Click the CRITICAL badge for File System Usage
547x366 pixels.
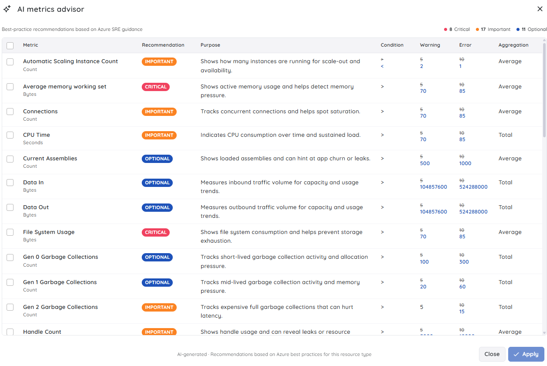tap(156, 232)
